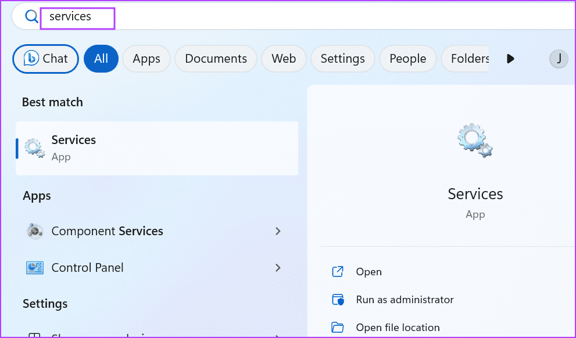Click the Services gear icon in preview pane

tap(475, 139)
